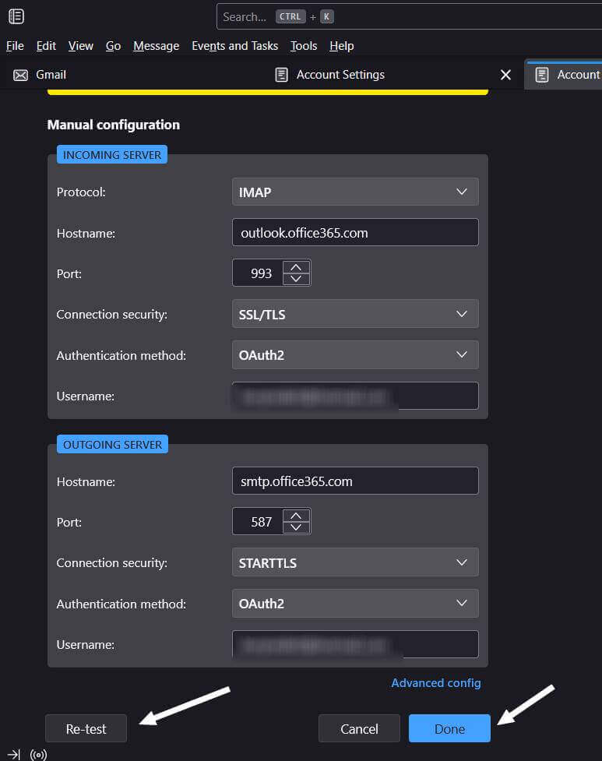Click the collapse sidebar arrow in the status bar
This screenshot has width=602, height=761.
click(13, 754)
